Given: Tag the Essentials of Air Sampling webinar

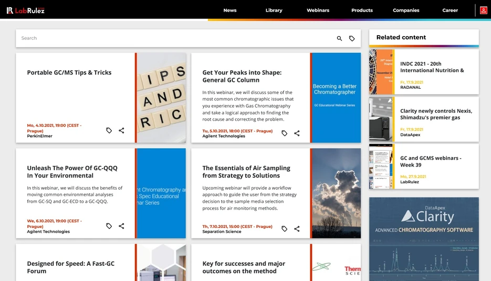Looking at the screenshot, I should click(284, 229).
